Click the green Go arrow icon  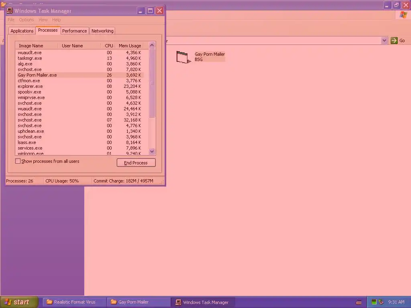[394, 41]
